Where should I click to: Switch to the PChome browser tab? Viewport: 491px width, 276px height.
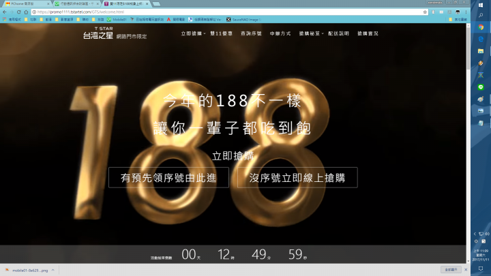tap(27, 4)
